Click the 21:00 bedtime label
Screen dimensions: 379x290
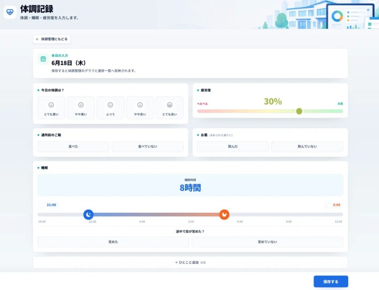(x=51, y=205)
